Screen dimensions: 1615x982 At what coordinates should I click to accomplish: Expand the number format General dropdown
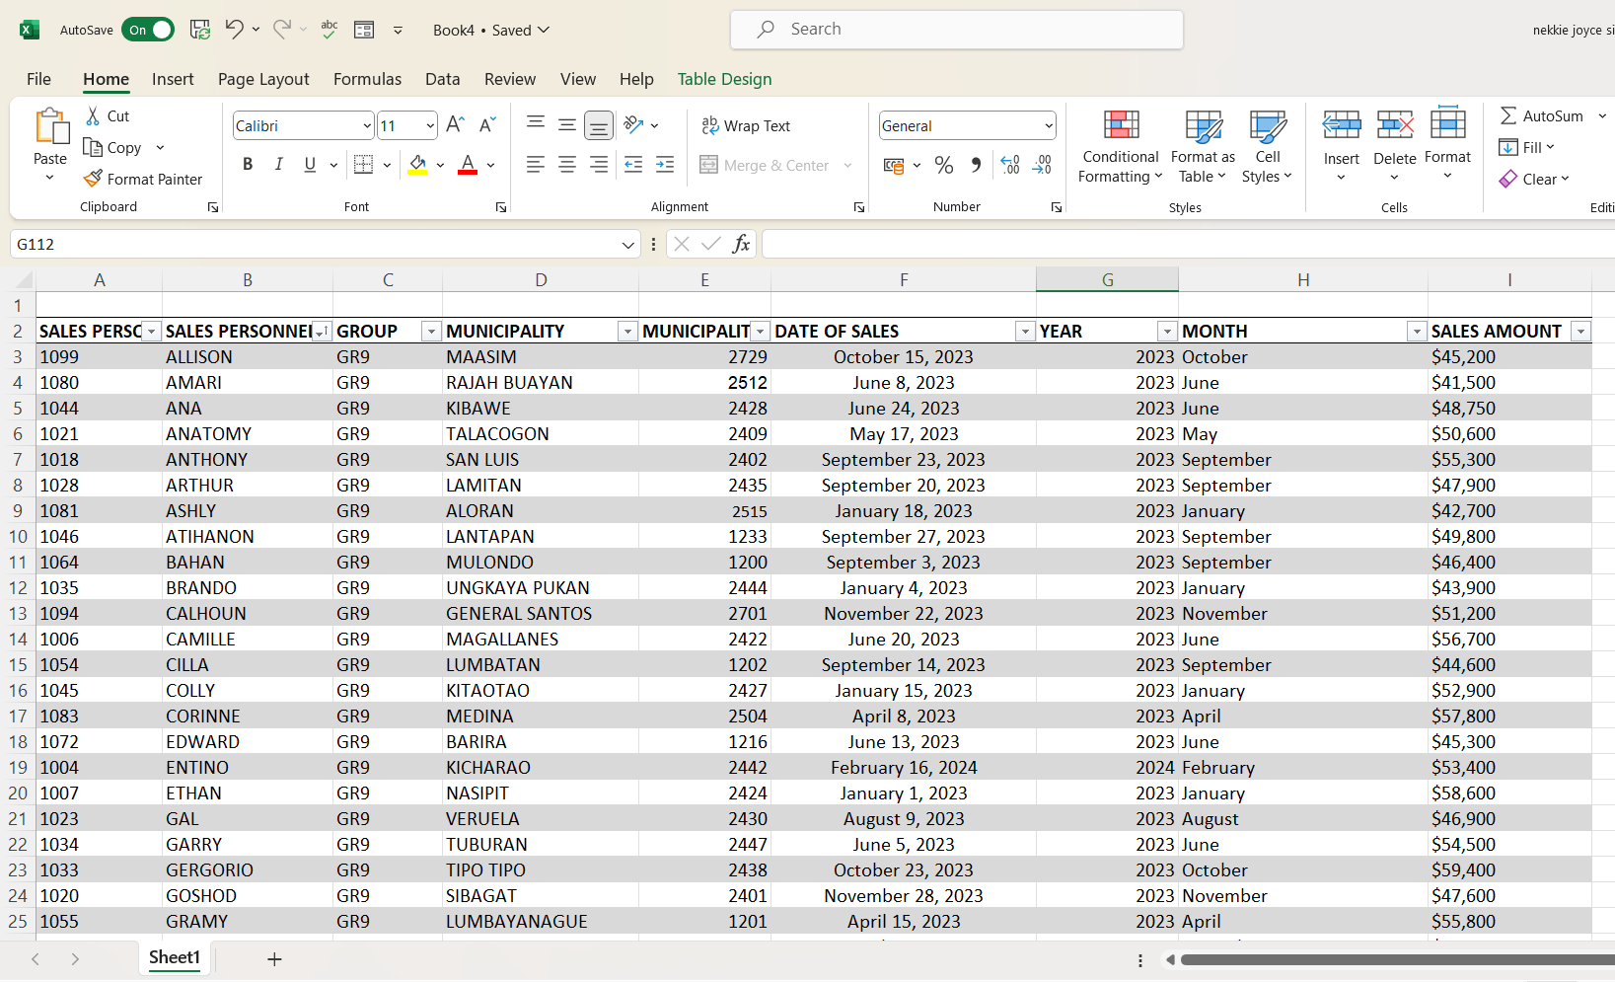(x=1048, y=125)
